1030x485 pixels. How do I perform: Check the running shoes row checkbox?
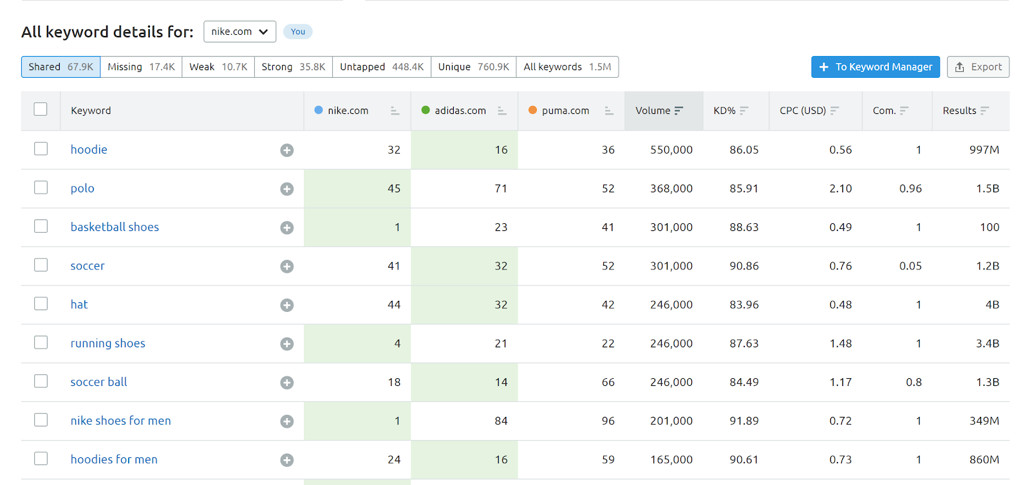[x=41, y=342]
